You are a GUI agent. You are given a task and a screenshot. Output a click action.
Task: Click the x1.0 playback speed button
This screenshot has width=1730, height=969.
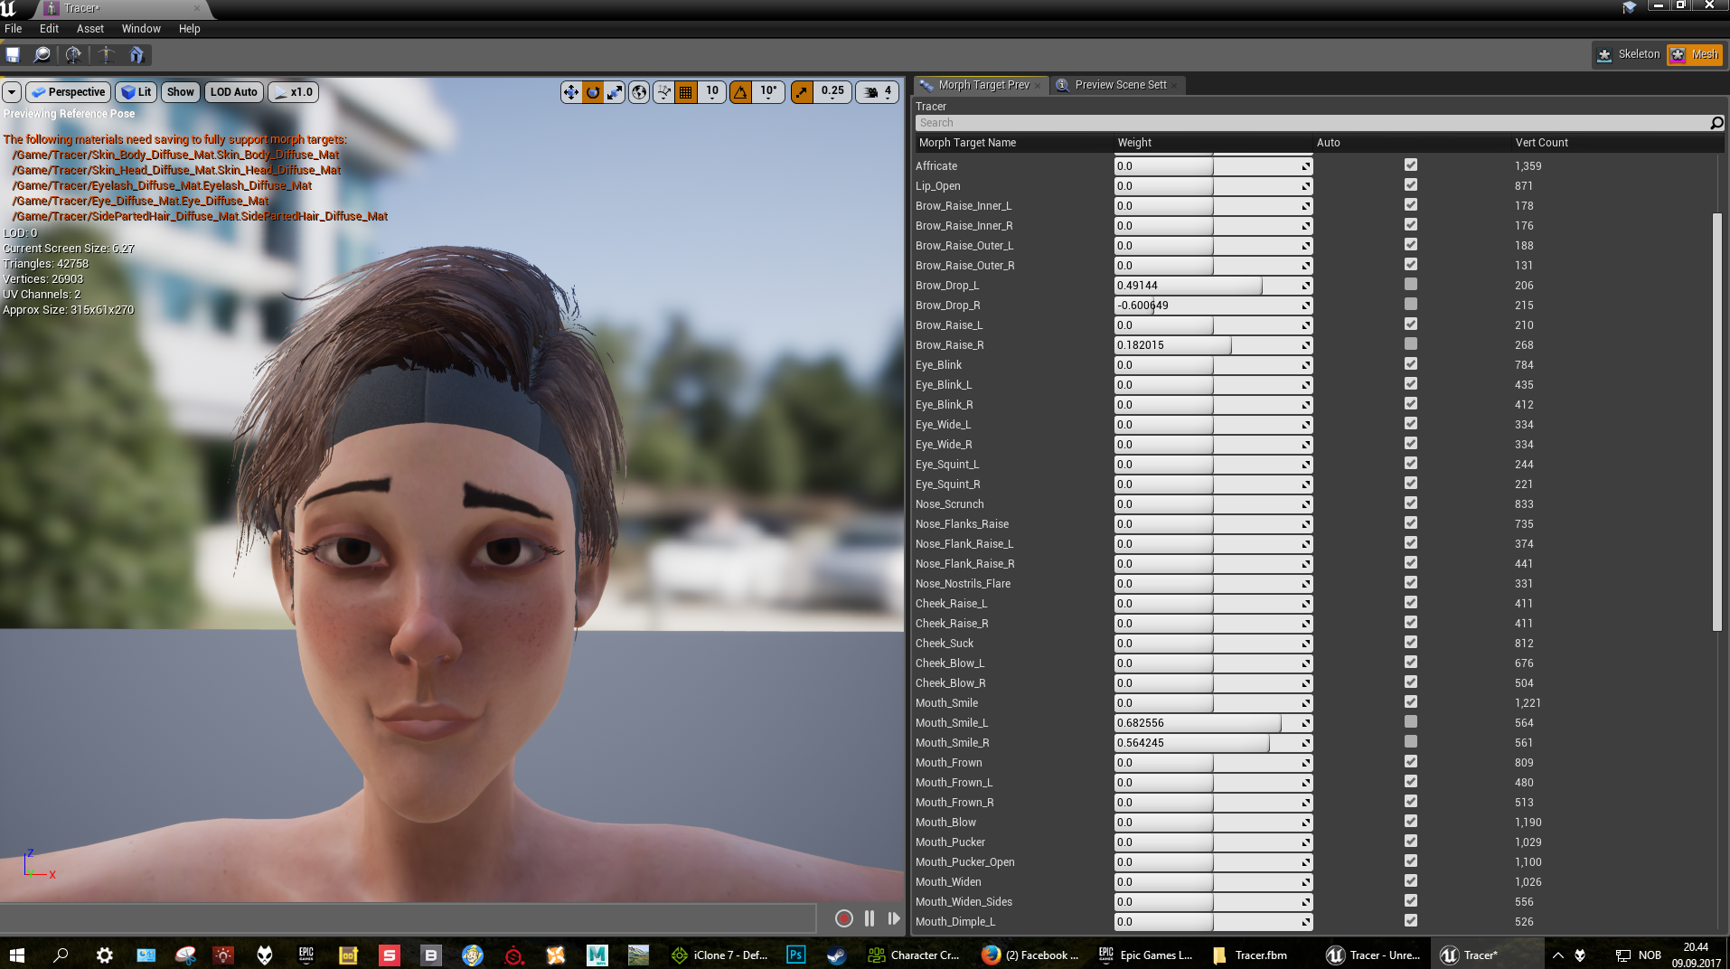tap(294, 92)
